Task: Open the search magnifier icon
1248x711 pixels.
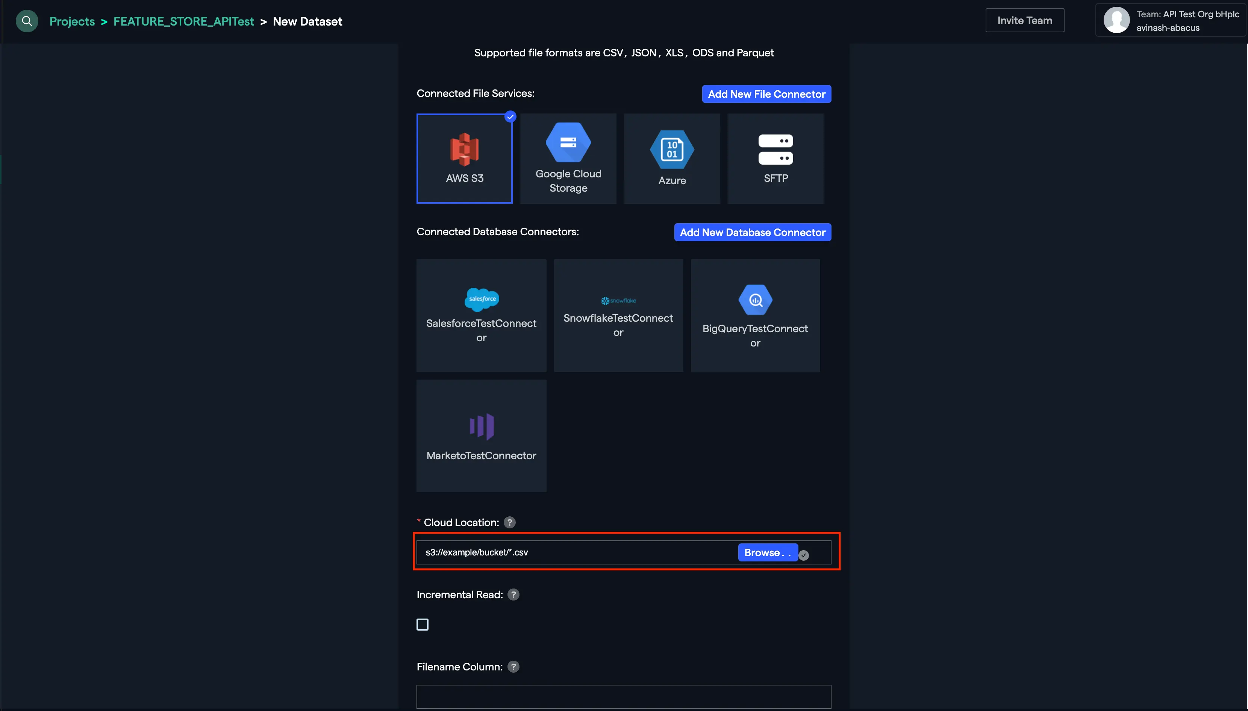Action: pyautogui.click(x=27, y=21)
